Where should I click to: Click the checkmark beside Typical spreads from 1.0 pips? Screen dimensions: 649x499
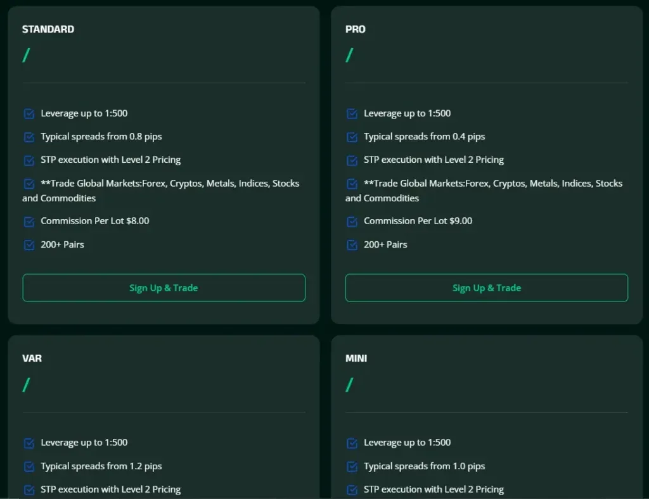[x=352, y=466]
